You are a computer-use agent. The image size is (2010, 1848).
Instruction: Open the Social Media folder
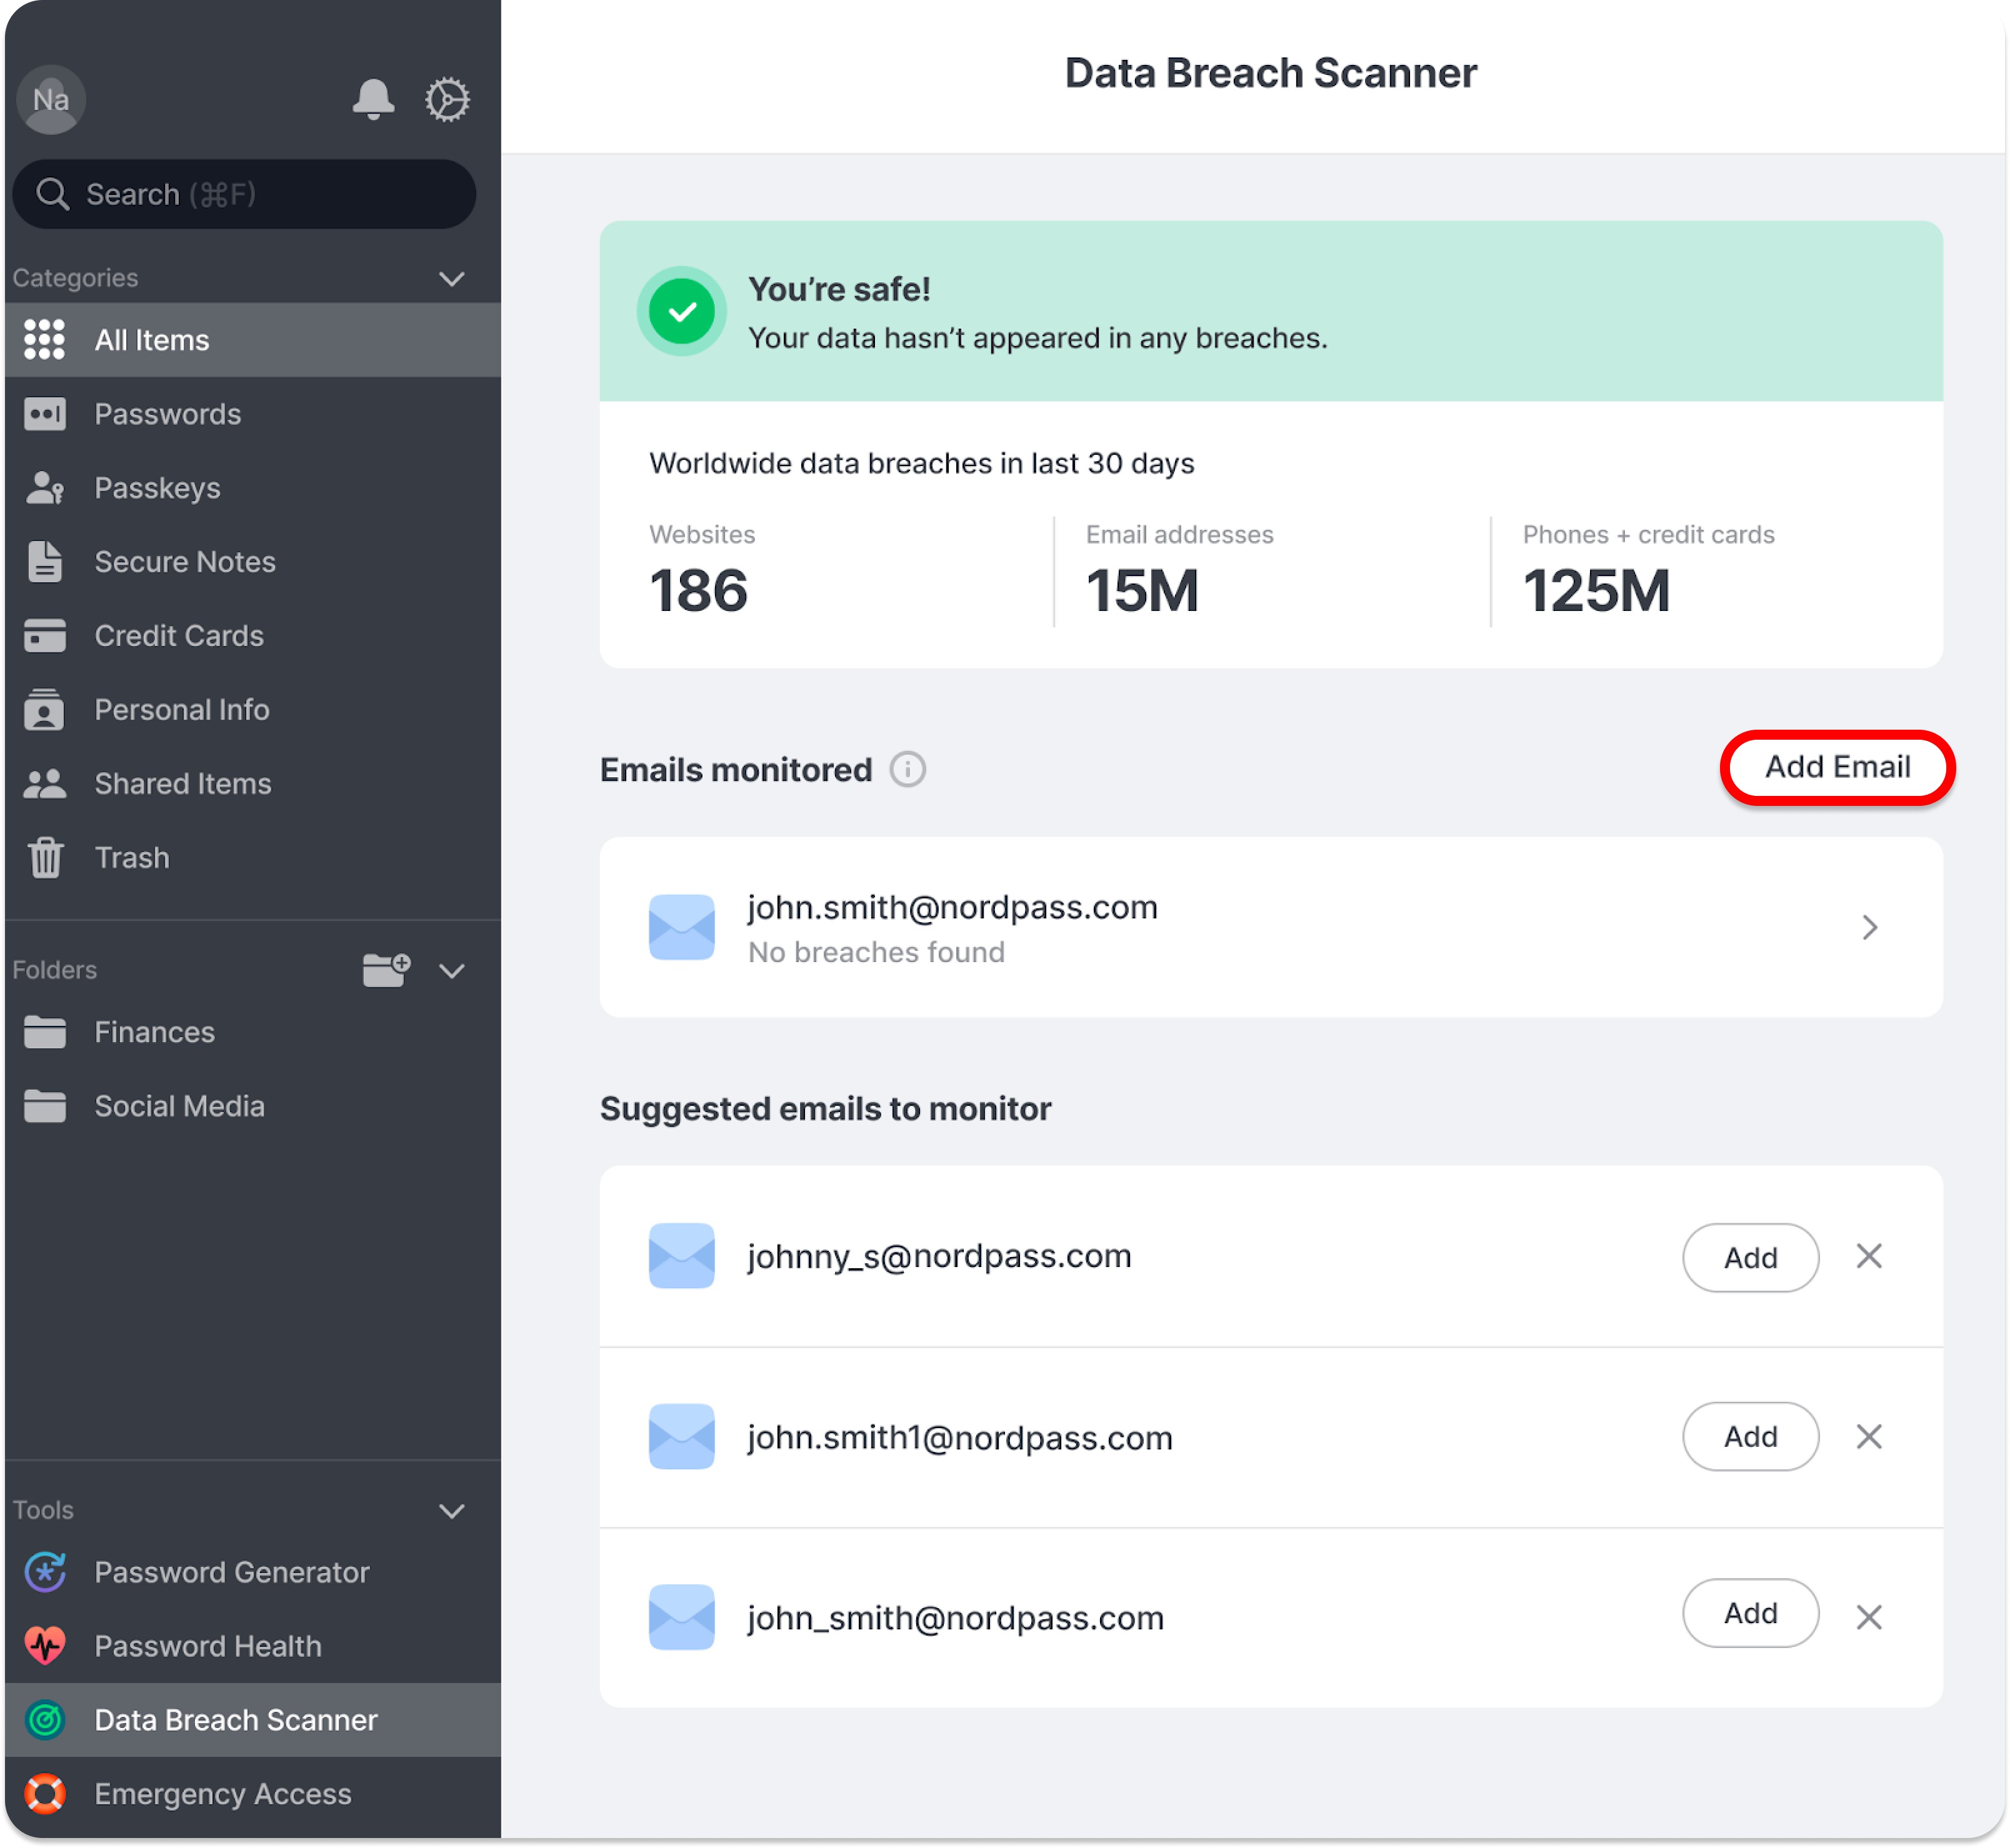click(x=253, y=1106)
